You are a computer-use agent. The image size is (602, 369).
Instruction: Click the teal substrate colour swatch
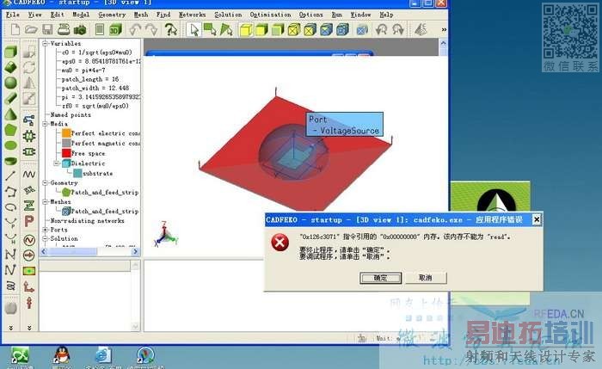(x=77, y=173)
